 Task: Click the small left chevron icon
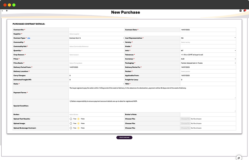pyautogui.click(x=2, y=11)
